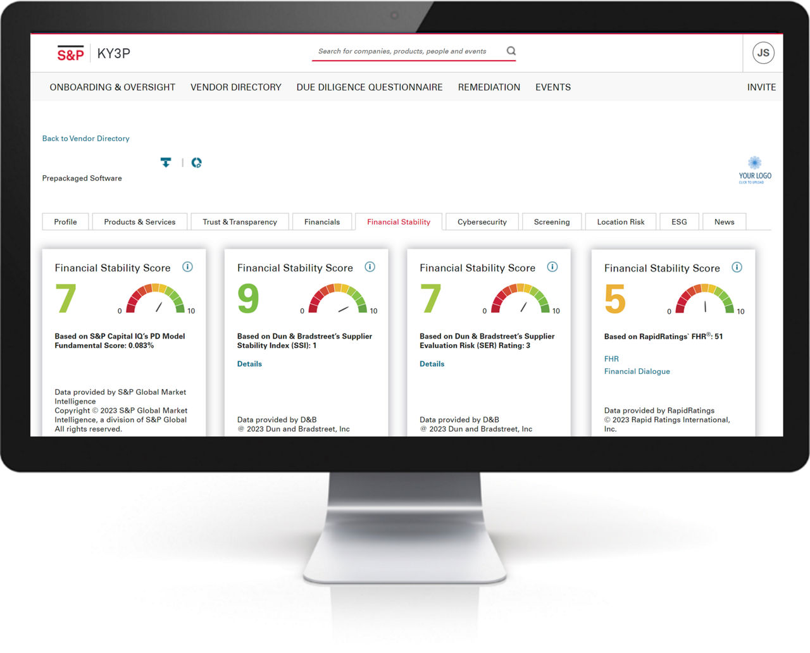Open the Location Risk tab
This screenshot has height=653, width=810.
tap(621, 221)
